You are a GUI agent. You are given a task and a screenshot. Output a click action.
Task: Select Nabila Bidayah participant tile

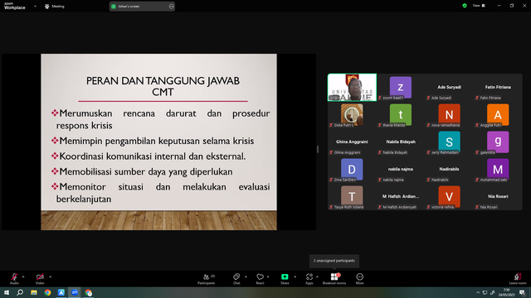click(401, 142)
